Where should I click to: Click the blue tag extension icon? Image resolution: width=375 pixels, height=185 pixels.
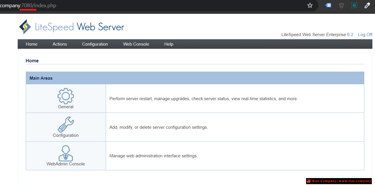coord(328,5)
